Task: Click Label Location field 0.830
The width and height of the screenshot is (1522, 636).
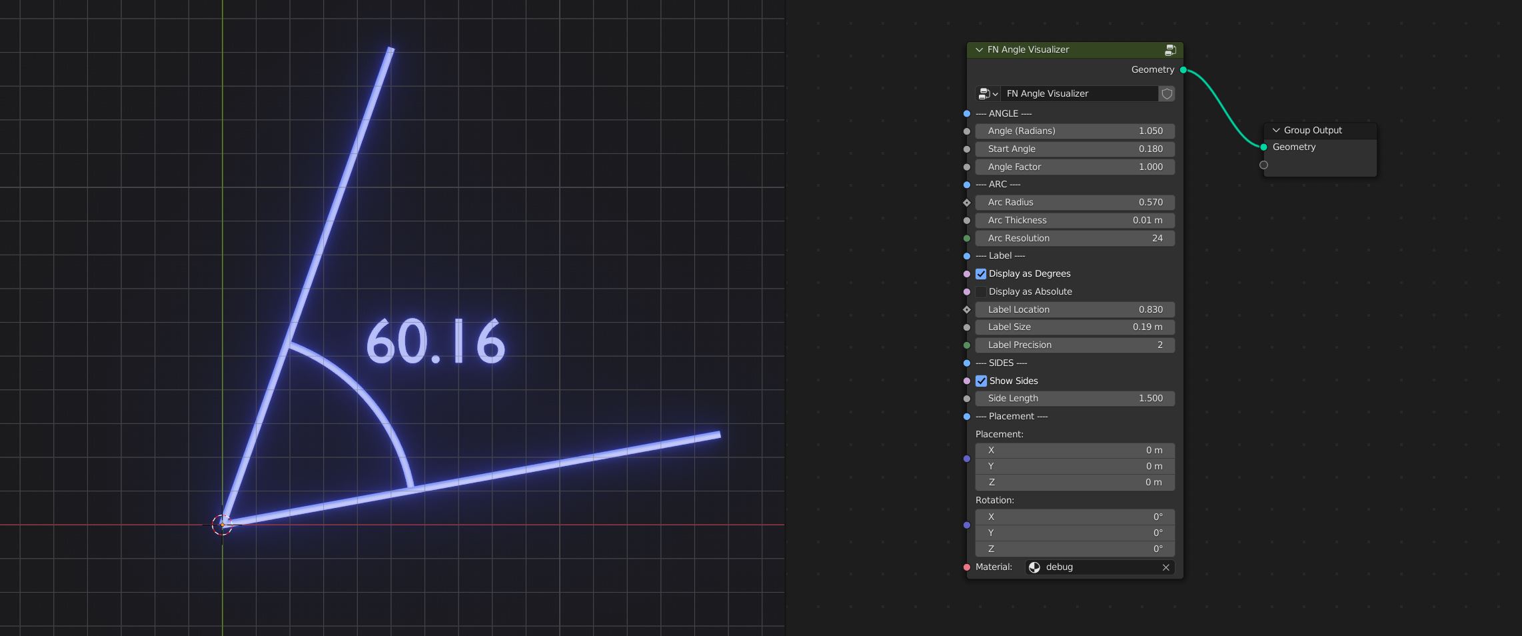Action: (1075, 310)
